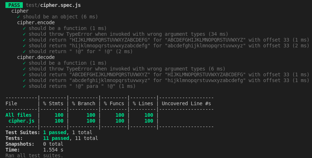Click the "cipher.decode" group heading

(36, 57)
